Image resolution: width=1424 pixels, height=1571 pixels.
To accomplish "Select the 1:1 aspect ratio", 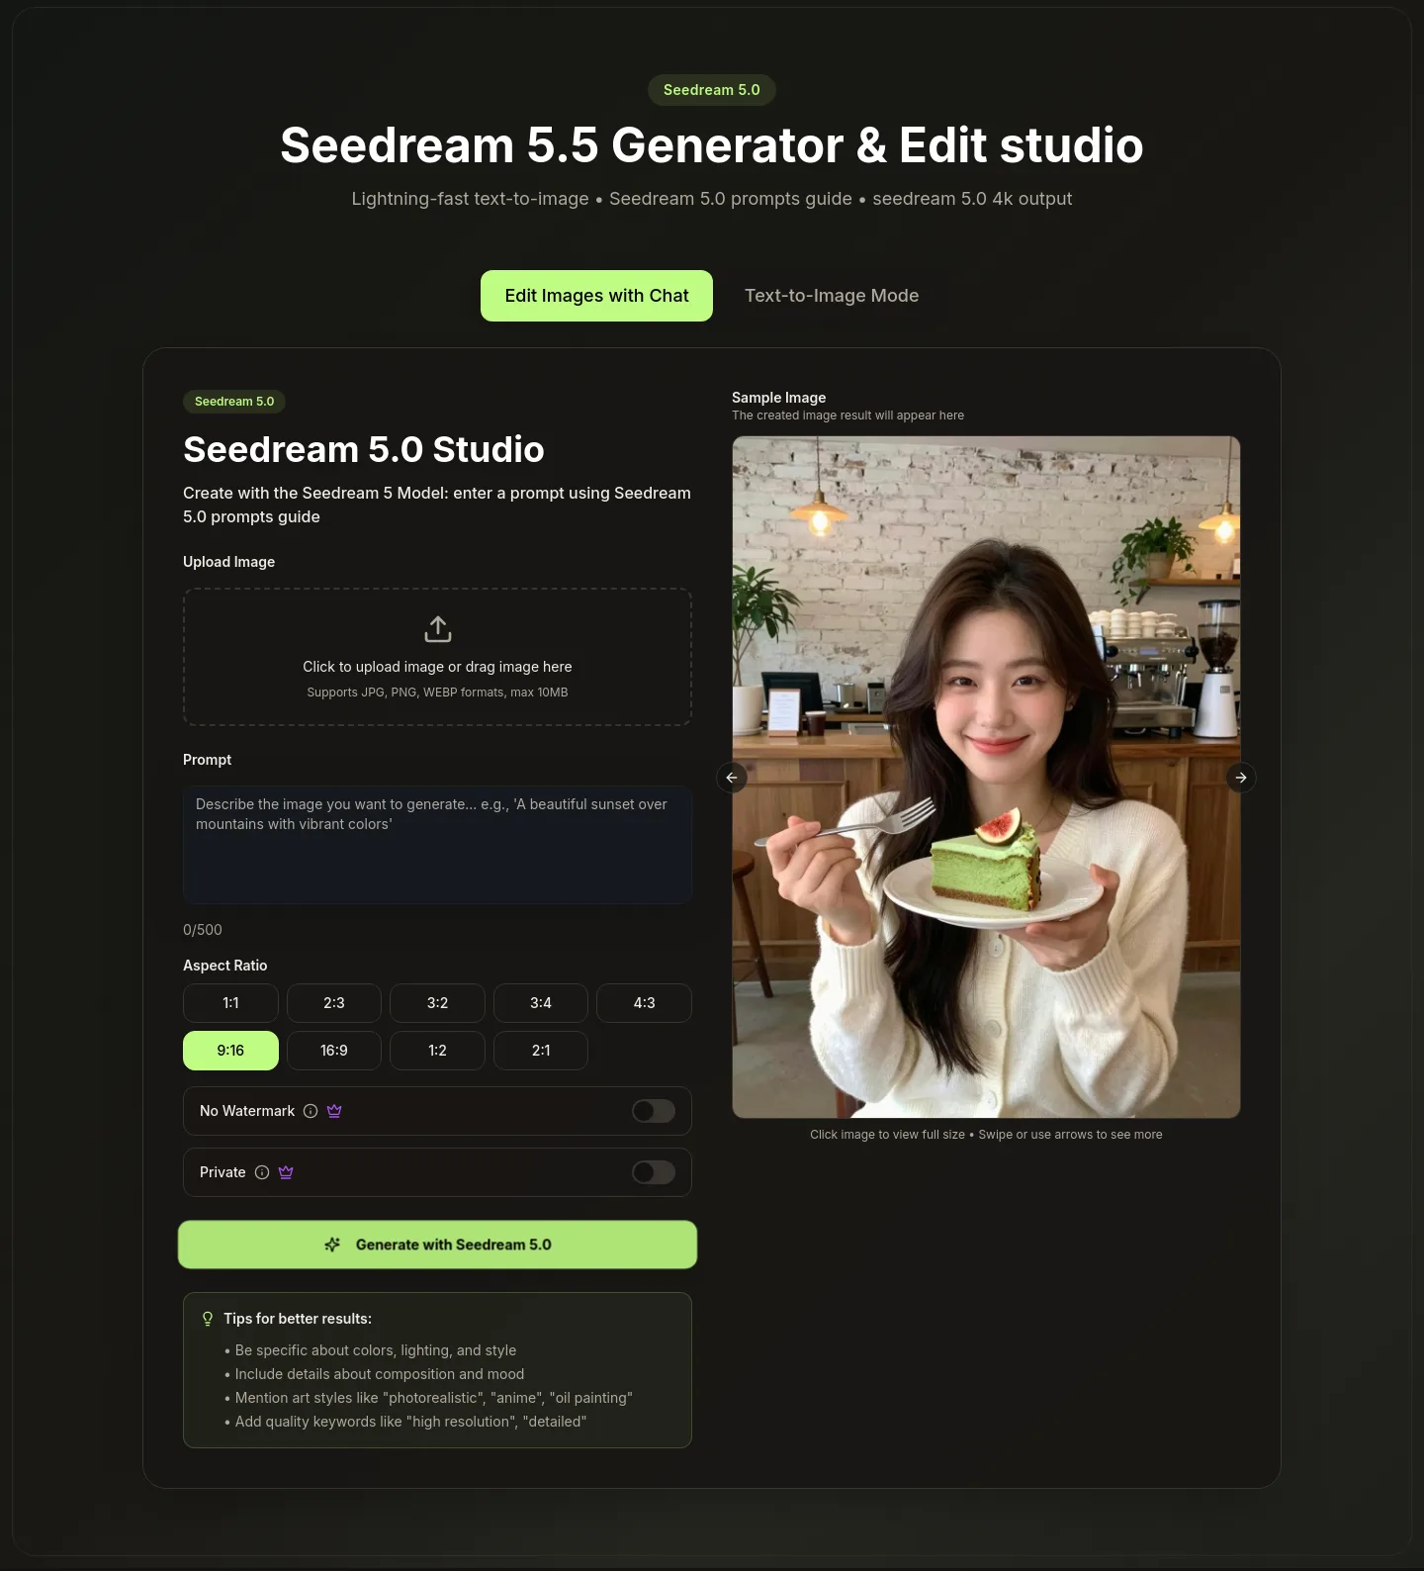I will (x=230, y=1003).
